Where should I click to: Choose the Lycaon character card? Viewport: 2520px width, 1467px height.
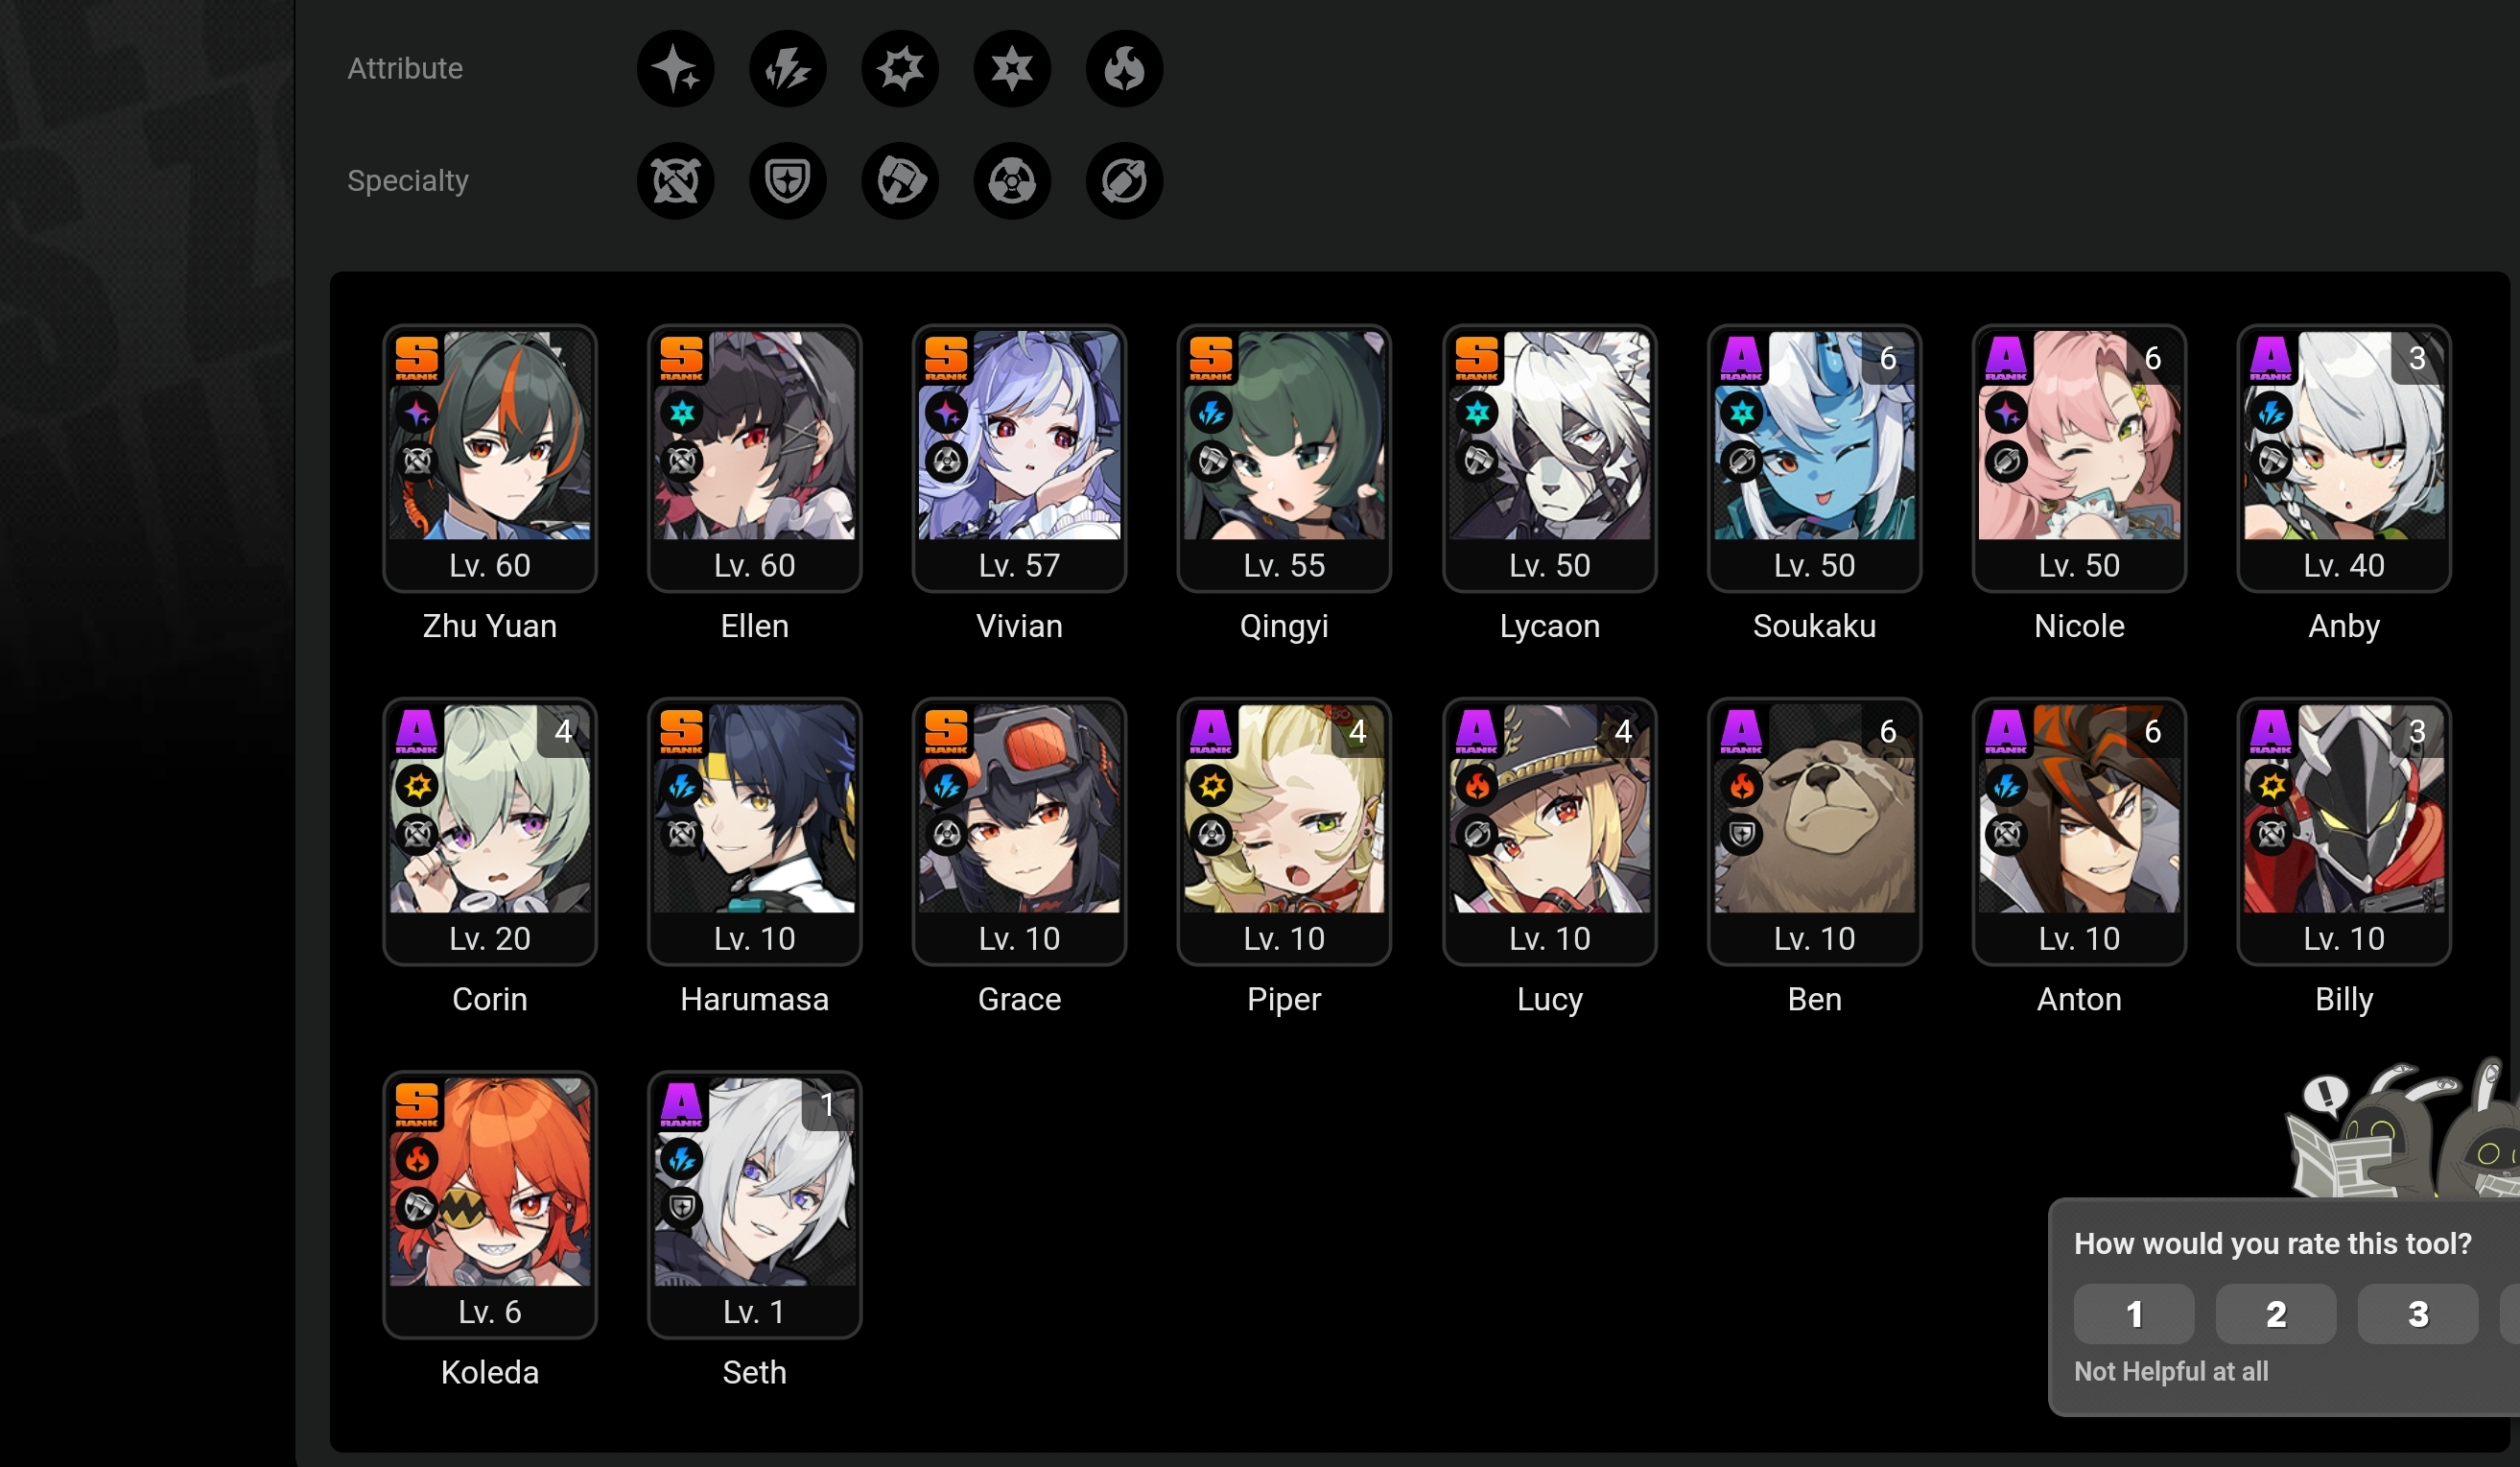pyautogui.click(x=1549, y=458)
